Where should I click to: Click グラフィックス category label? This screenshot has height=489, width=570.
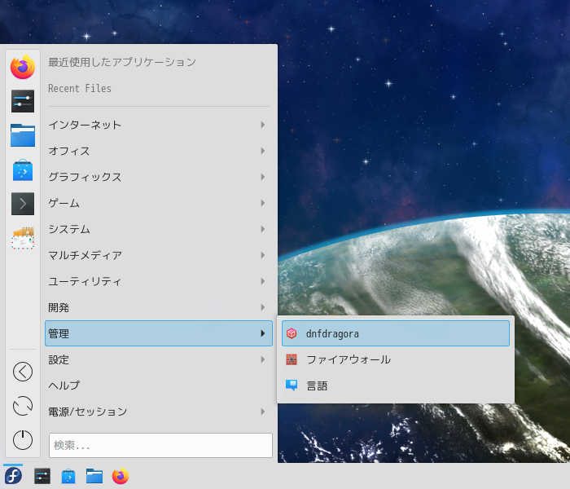coord(85,177)
